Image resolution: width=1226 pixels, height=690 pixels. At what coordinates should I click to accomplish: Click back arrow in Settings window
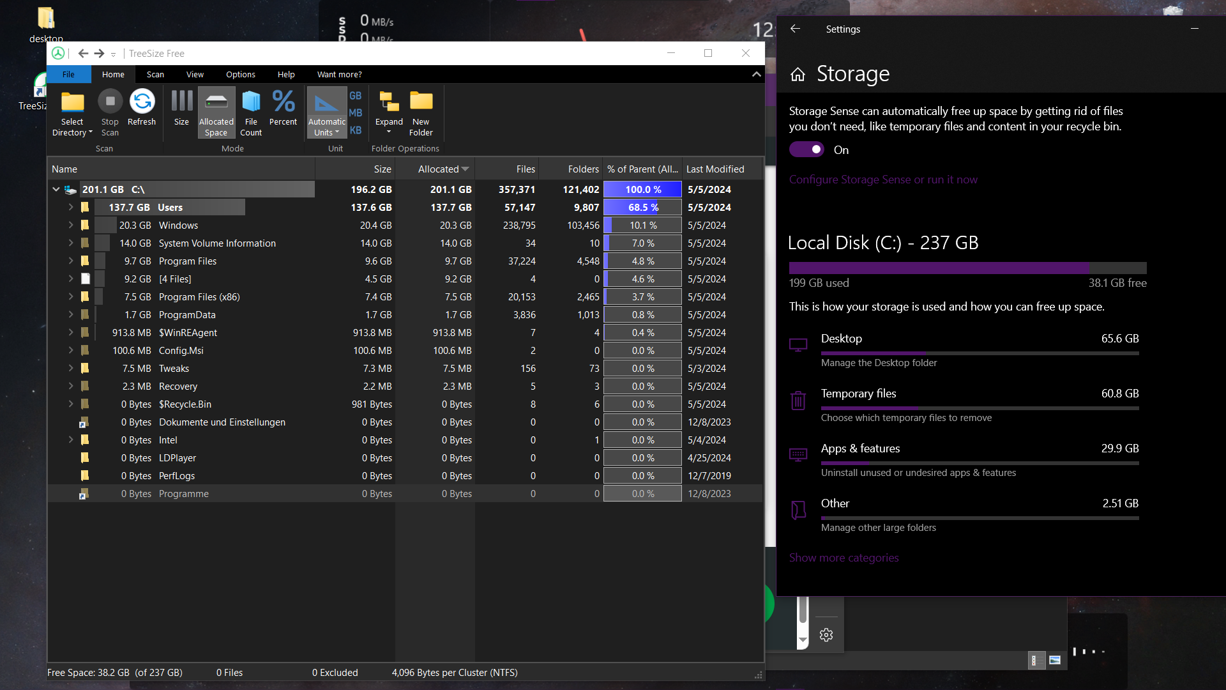795,29
